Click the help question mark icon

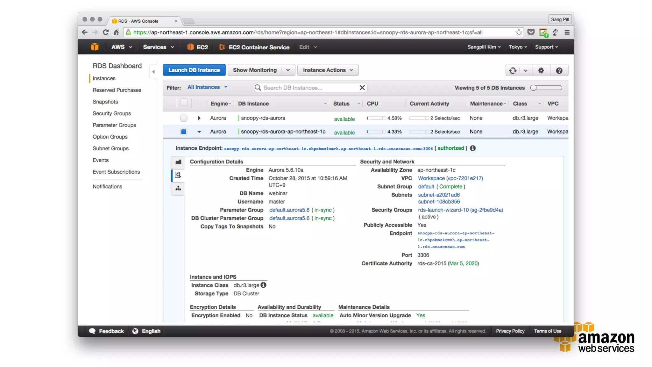[559, 70]
